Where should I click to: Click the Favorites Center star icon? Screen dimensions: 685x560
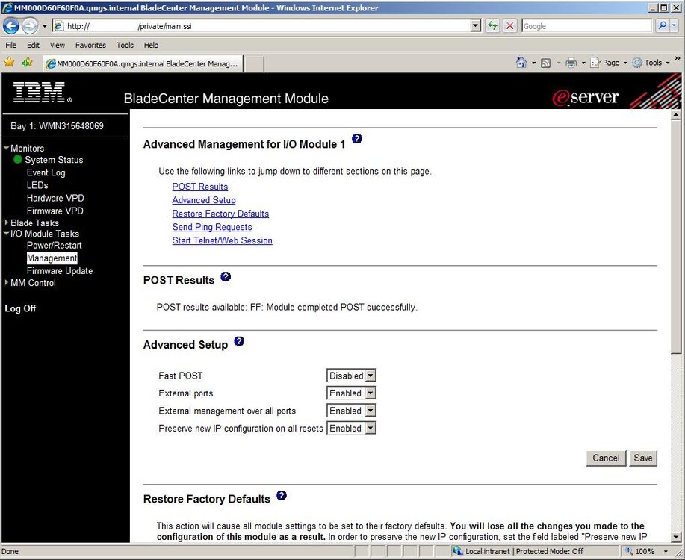tap(9, 63)
